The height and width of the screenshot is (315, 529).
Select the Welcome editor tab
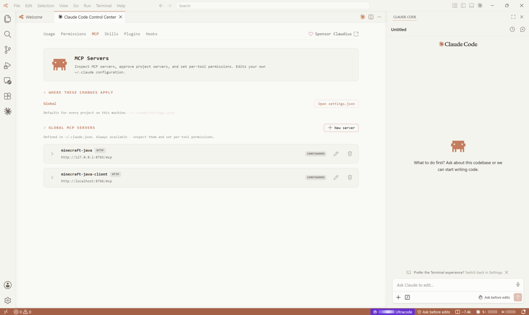coord(35,17)
